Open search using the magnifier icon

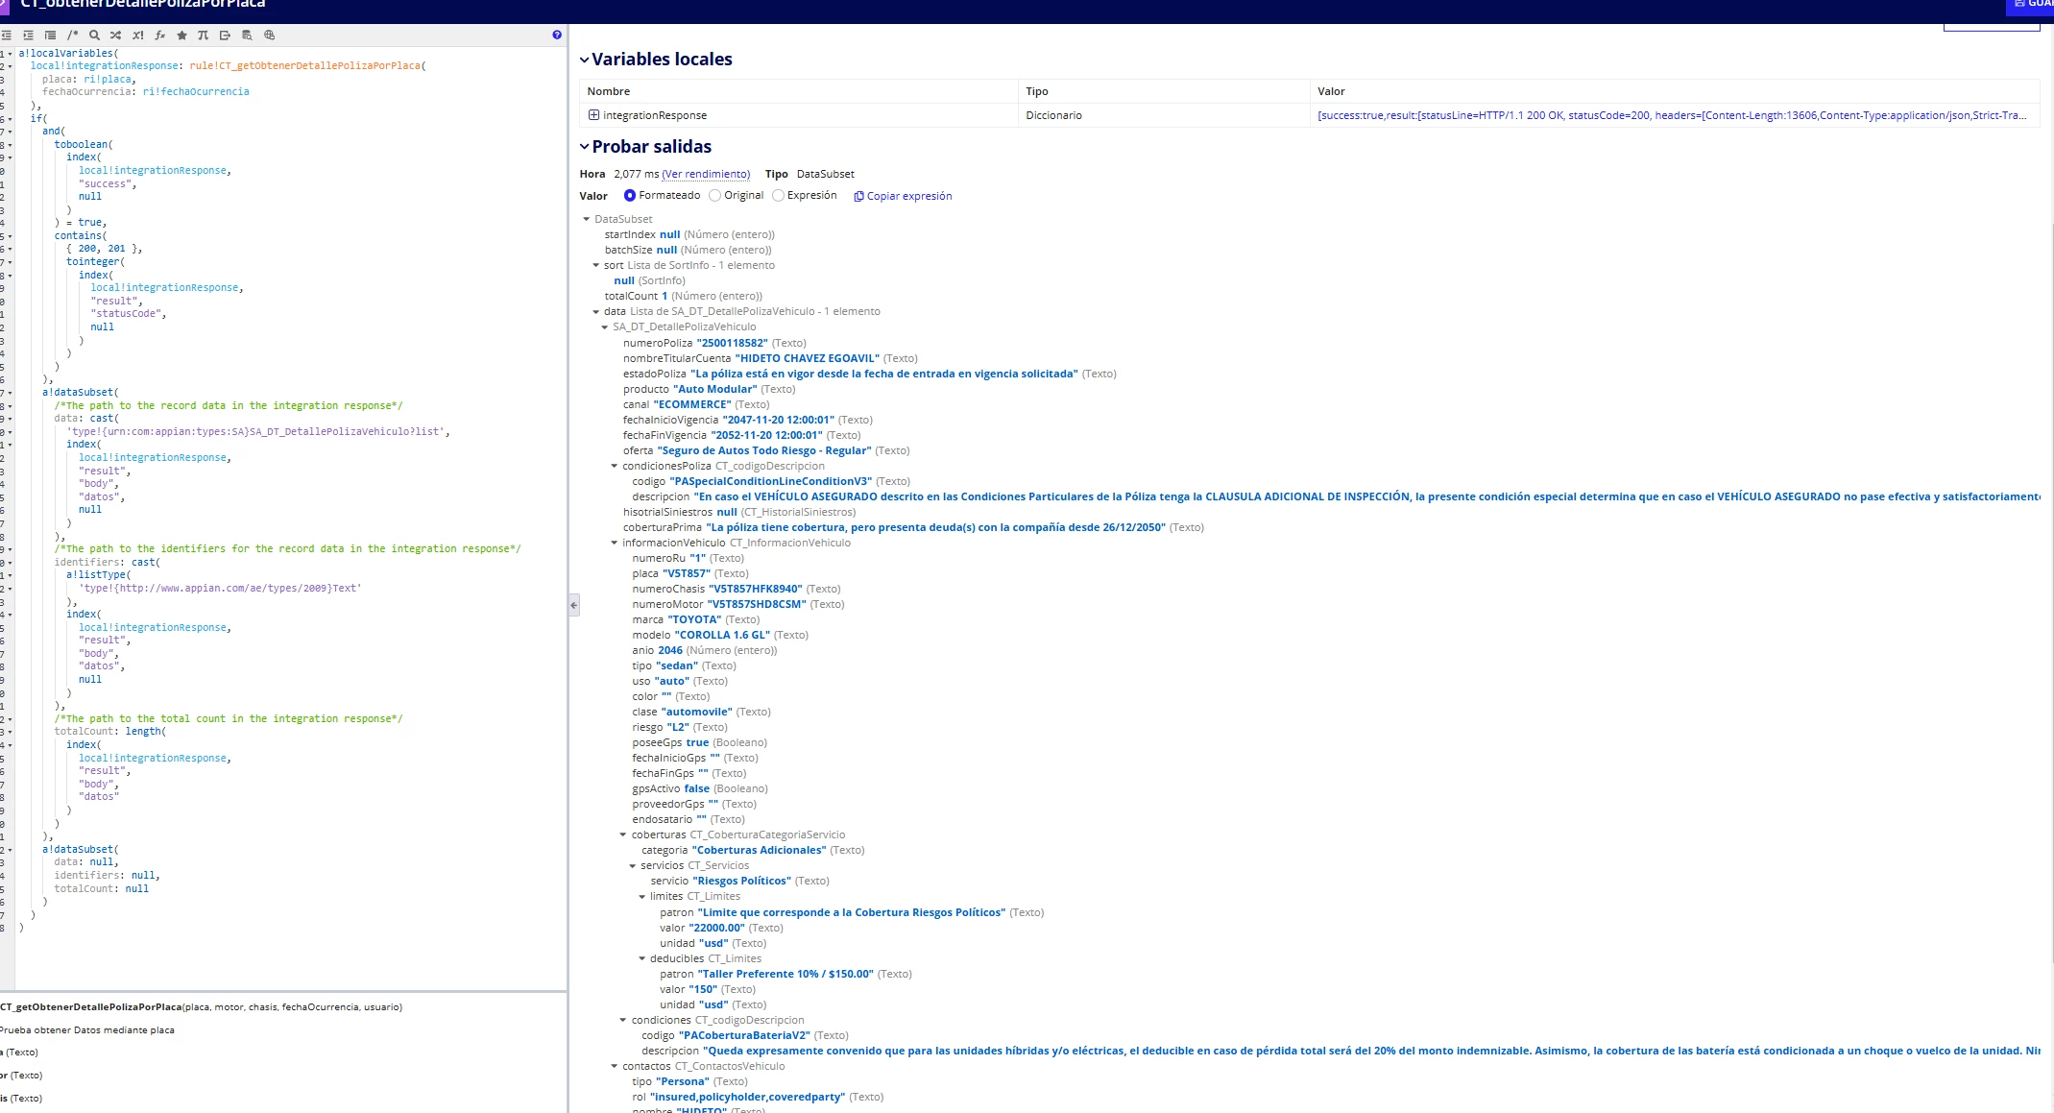tap(94, 35)
